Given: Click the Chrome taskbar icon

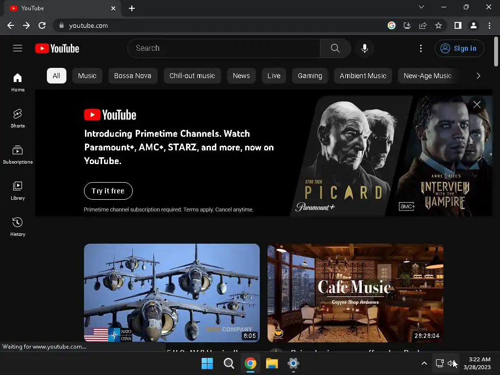Looking at the screenshot, I should [x=250, y=363].
